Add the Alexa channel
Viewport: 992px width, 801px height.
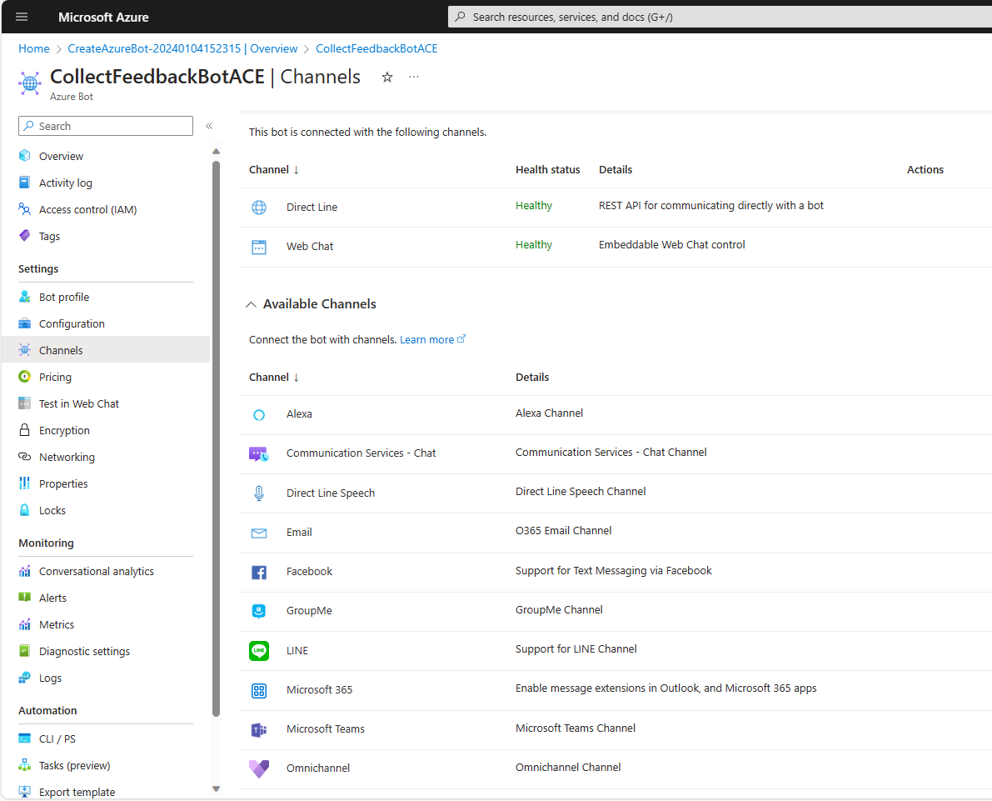[299, 414]
